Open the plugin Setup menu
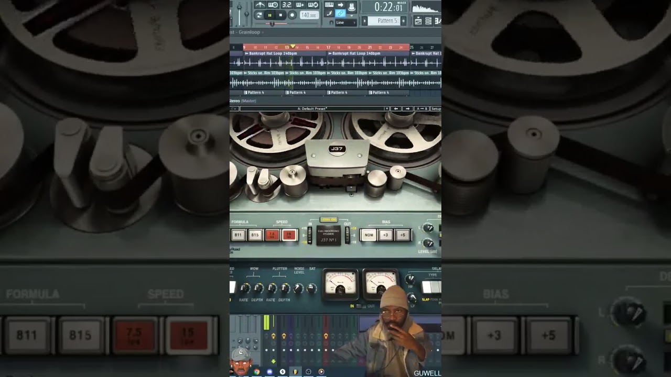Viewport: 671px width, 377px height. pyautogui.click(x=436, y=109)
